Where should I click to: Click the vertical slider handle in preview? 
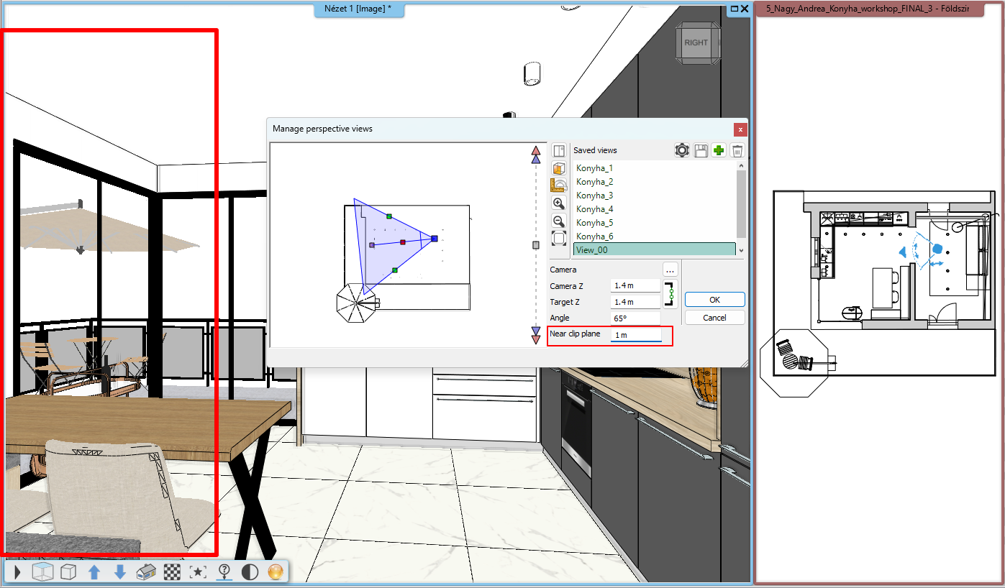click(535, 245)
